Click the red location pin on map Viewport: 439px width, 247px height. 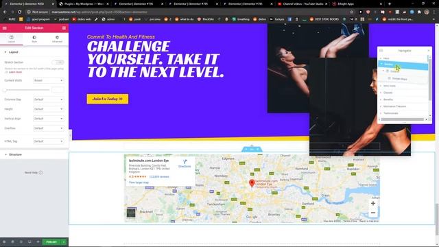252,183
